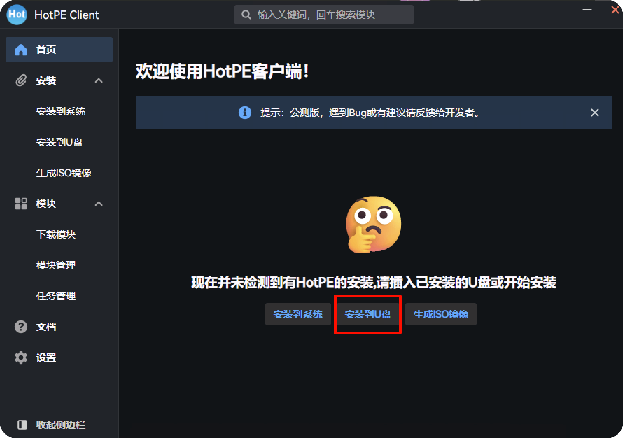Click the HotPE logo icon
This screenshot has height=438, width=623.
coord(17,15)
